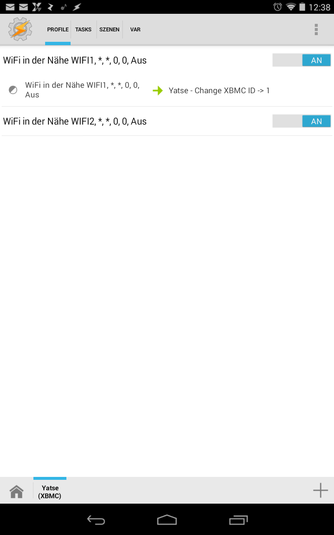Tap the home project icon
Image resolution: width=334 pixels, height=535 pixels.
tap(17, 492)
